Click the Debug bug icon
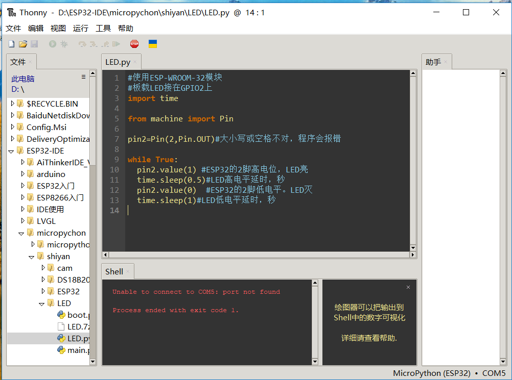This screenshot has width=512, height=380. point(64,44)
